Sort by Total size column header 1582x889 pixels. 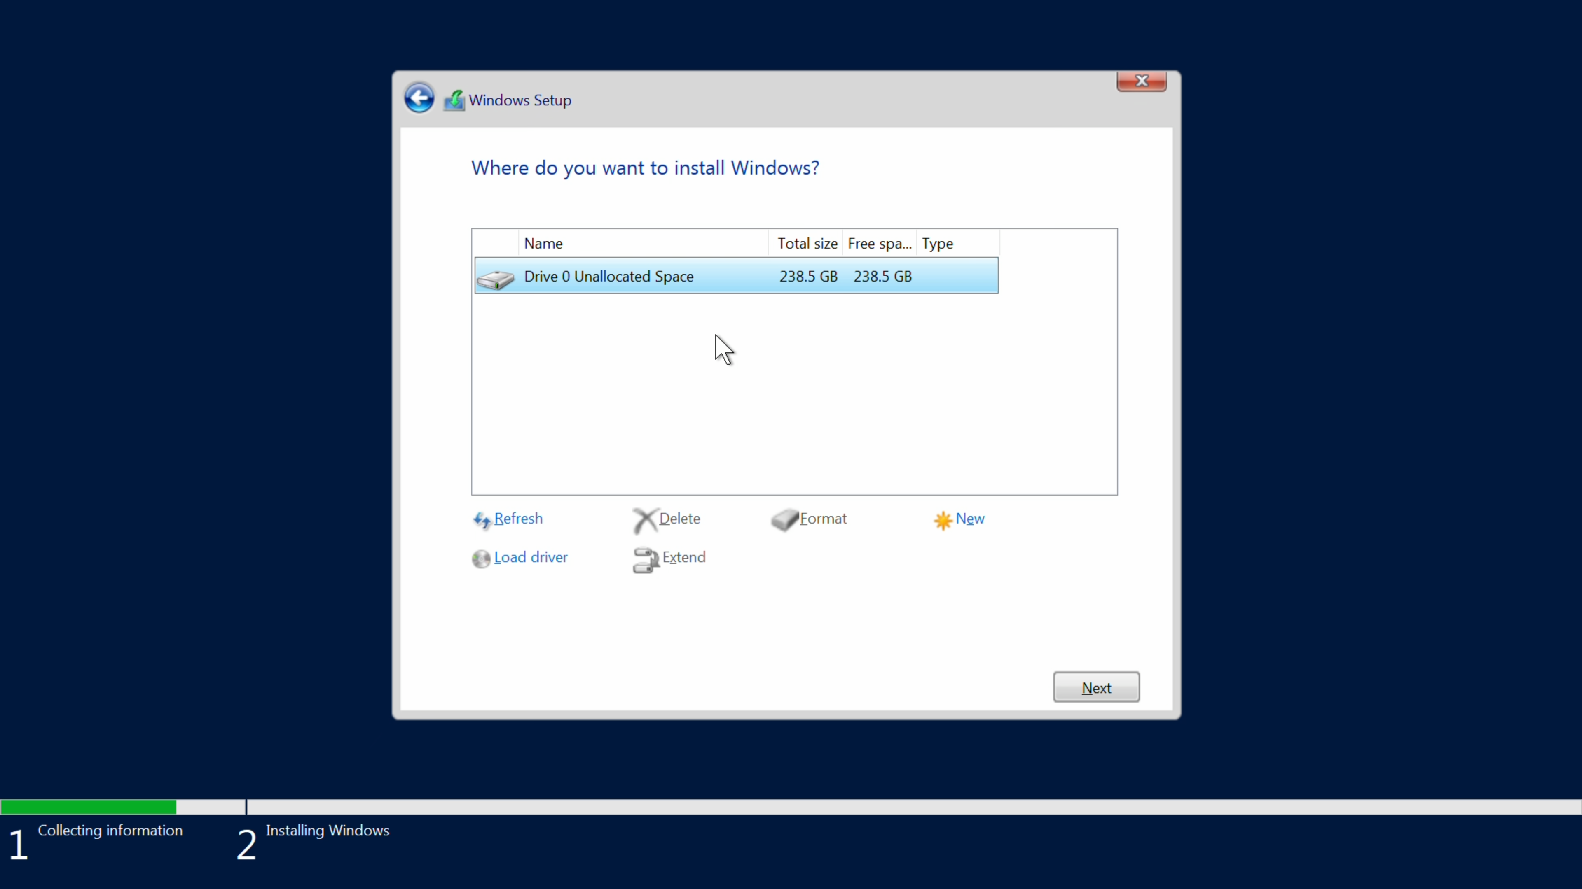(x=805, y=244)
